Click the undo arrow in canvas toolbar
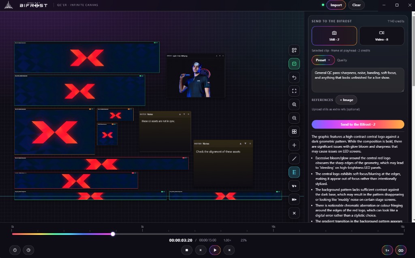The width and height of the screenshot is (415, 258). [294, 77]
